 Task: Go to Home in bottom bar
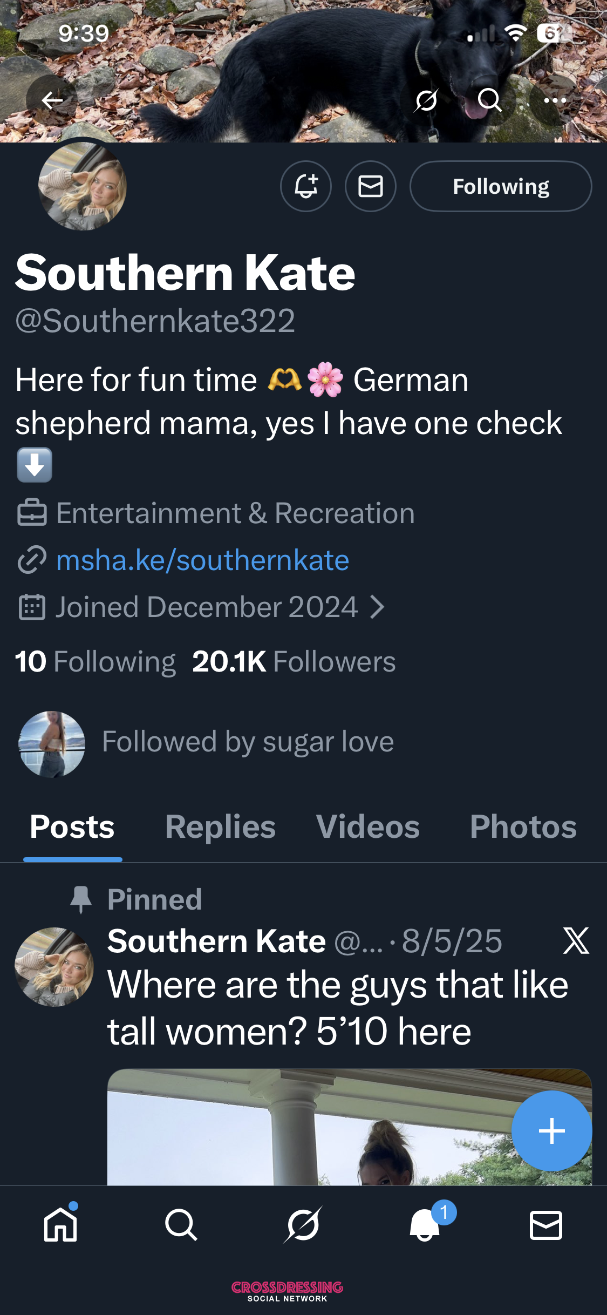(60, 1224)
